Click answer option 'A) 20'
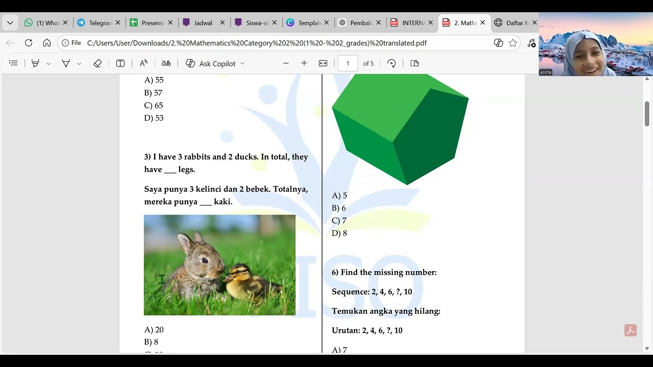Screen dimensions: 653x367 154,330
